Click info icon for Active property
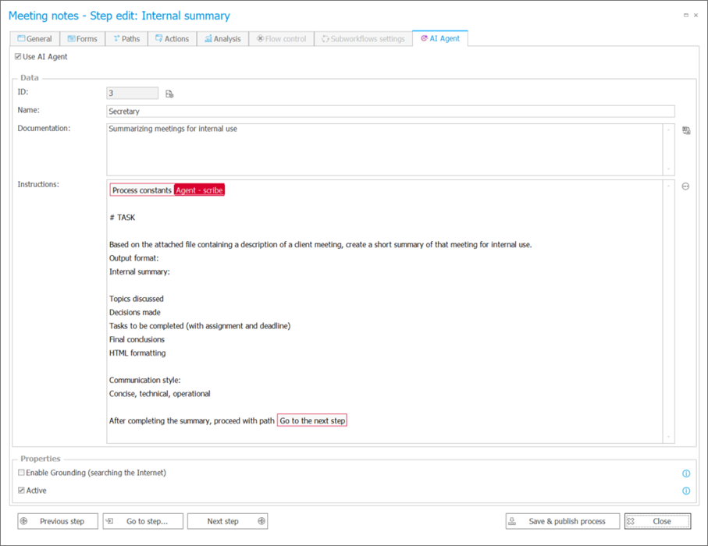This screenshot has height=546, width=708. (x=686, y=491)
